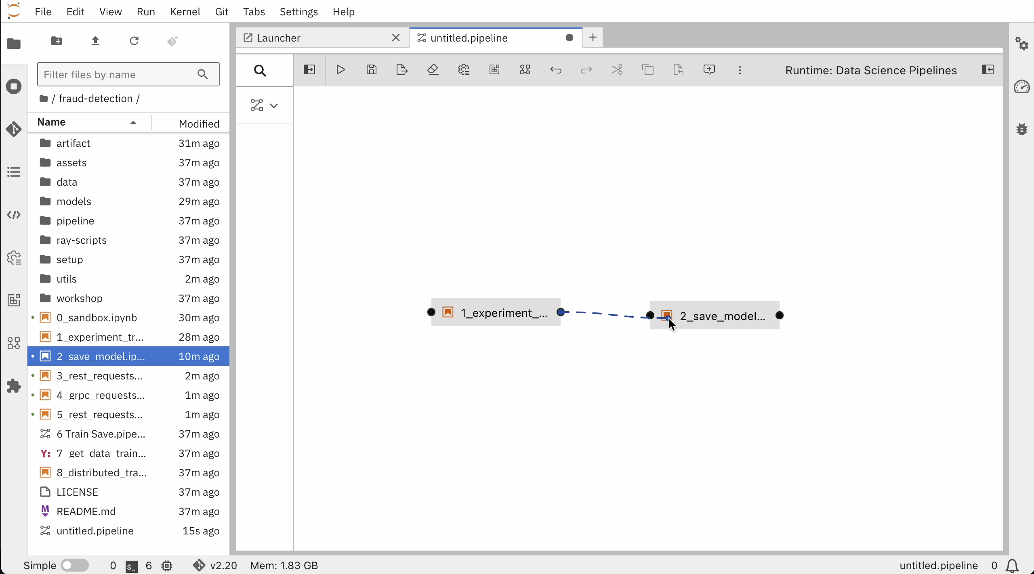
Task: Toggle the right properties panel
Action: click(988, 70)
